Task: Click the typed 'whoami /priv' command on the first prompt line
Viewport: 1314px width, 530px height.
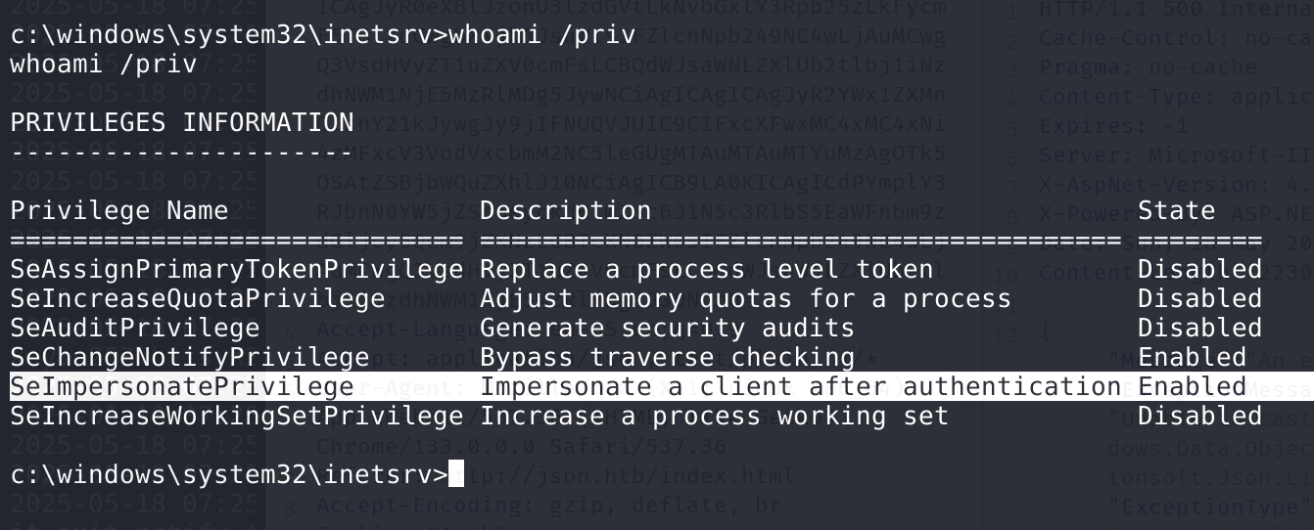Action: coord(541,35)
